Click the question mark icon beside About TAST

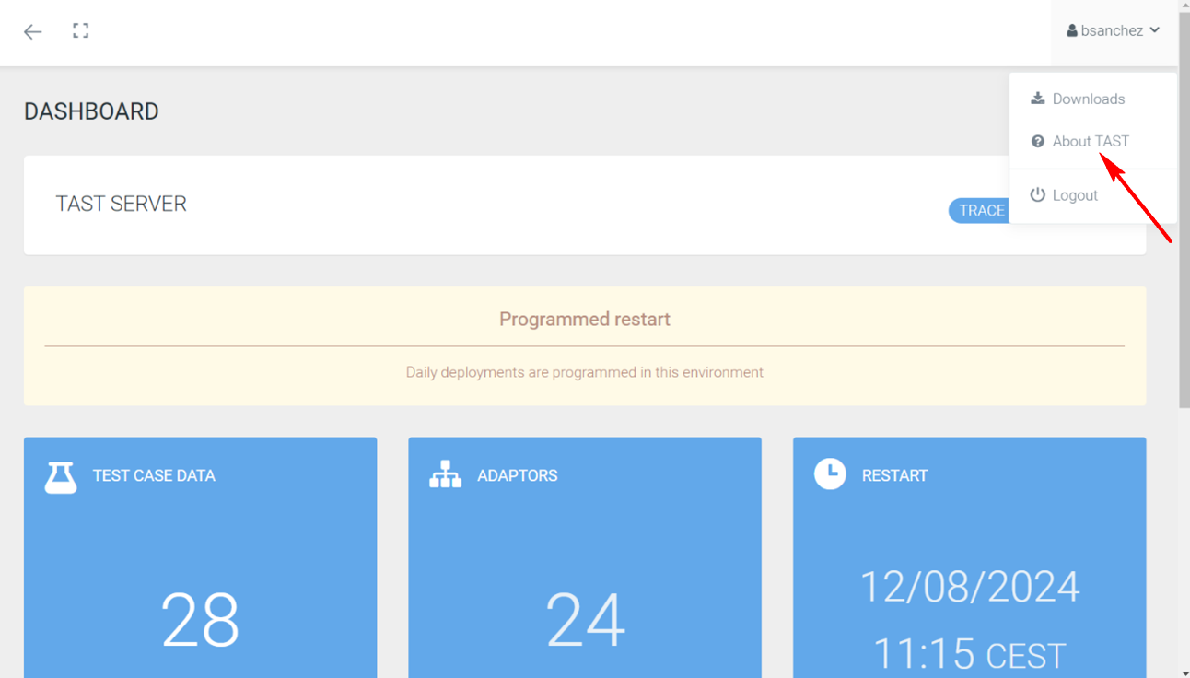coord(1038,141)
